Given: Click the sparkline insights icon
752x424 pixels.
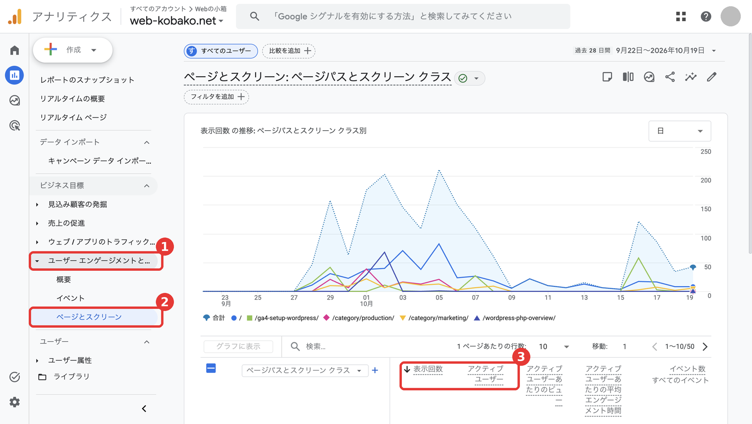Looking at the screenshot, I should (x=691, y=77).
